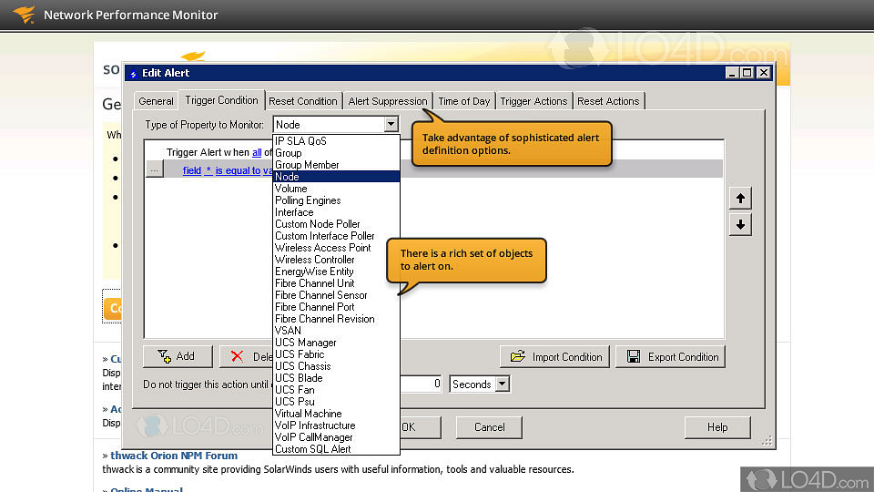Viewport: 874px width, 492px height.
Task: Select IP SLA QoS from the list
Action: 336,141
